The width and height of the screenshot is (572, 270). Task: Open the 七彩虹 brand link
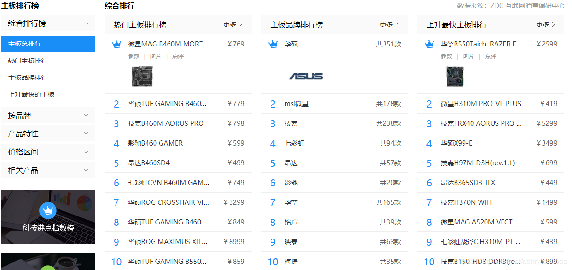tap(294, 143)
